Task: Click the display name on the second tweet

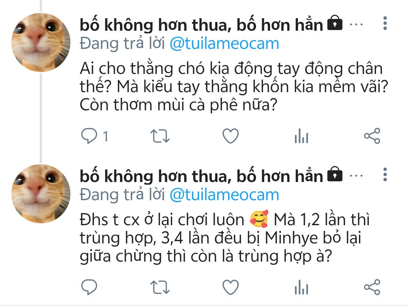Action: coord(201,176)
